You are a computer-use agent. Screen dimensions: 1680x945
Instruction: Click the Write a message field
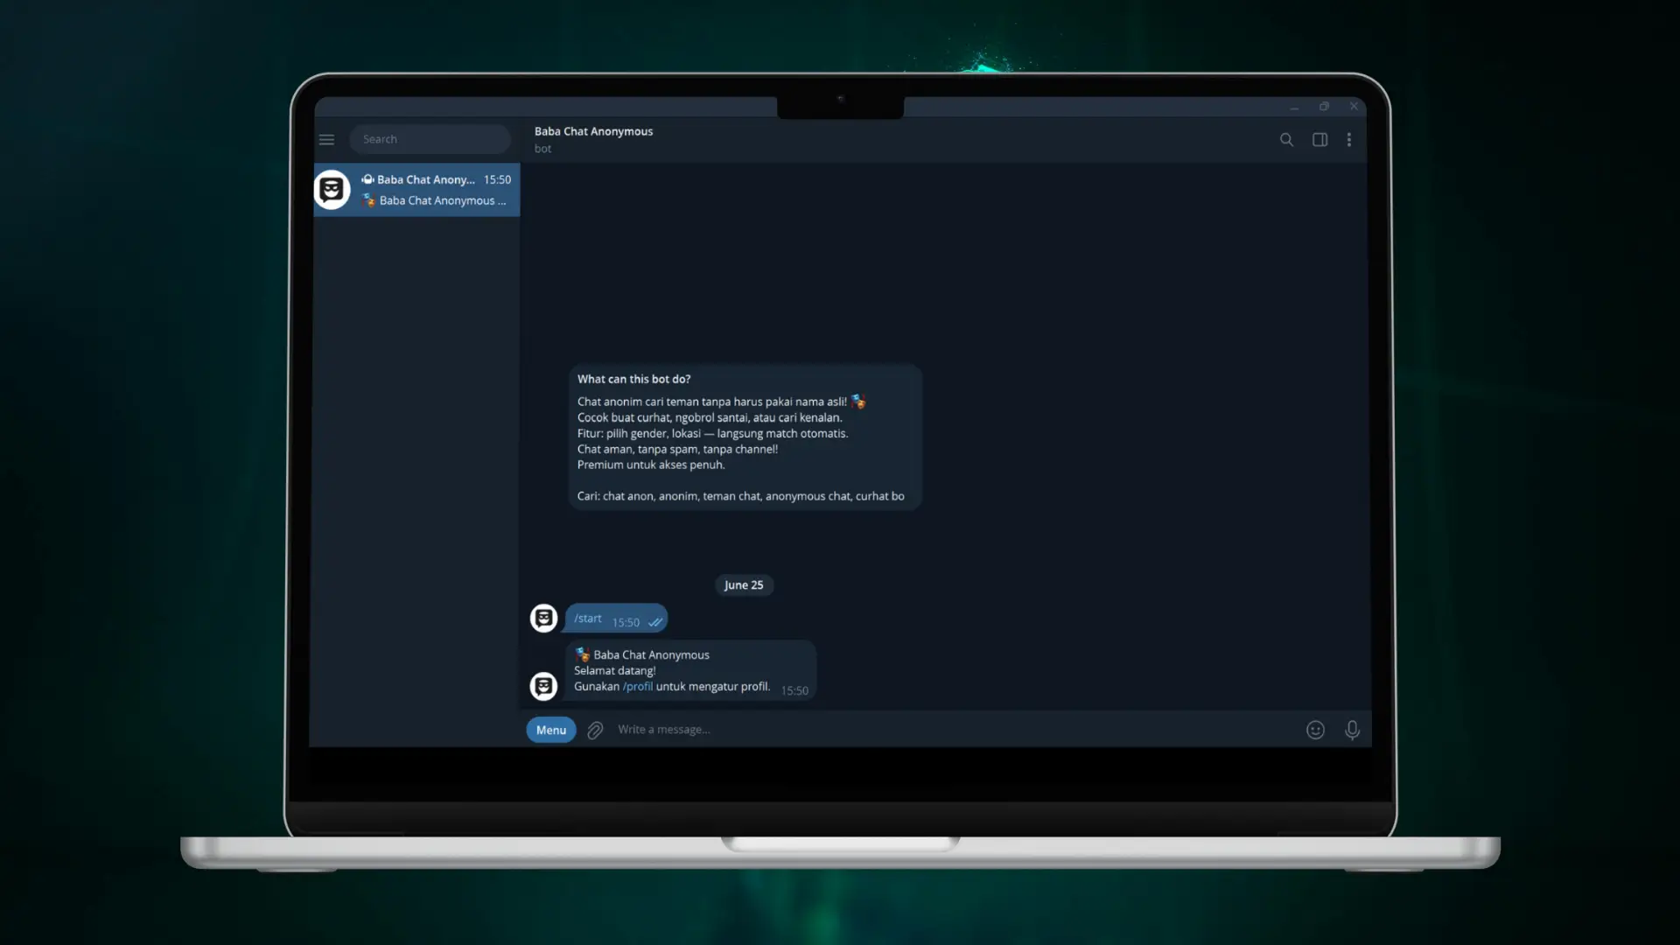click(954, 730)
